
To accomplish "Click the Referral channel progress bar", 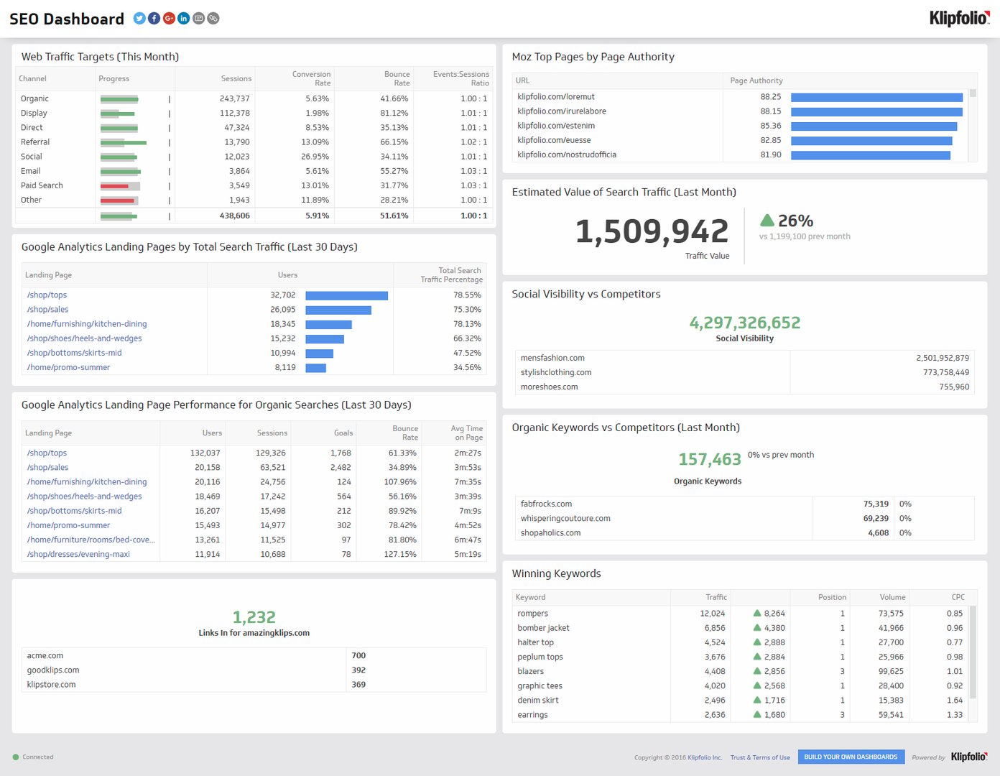I will point(124,142).
